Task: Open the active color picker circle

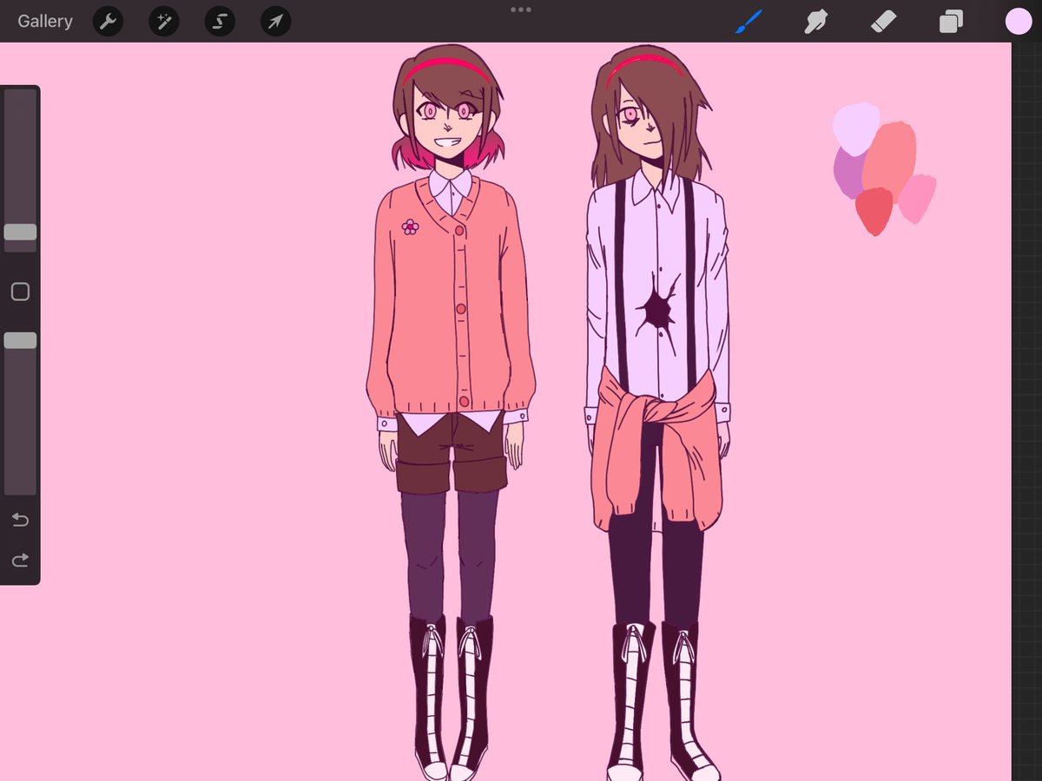Action: (1019, 22)
